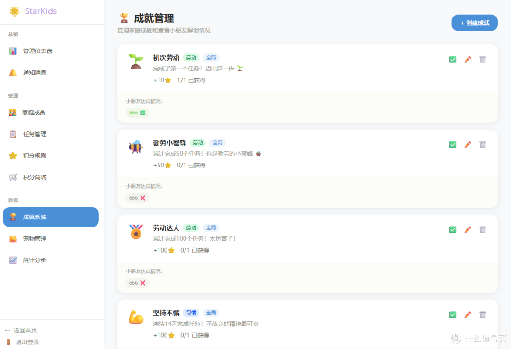Click the 初次劳动 title
Viewport: 511px width, 349px height.
pos(166,58)
